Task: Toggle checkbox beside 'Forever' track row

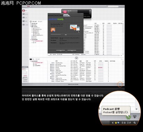Action: coord(51,68)
